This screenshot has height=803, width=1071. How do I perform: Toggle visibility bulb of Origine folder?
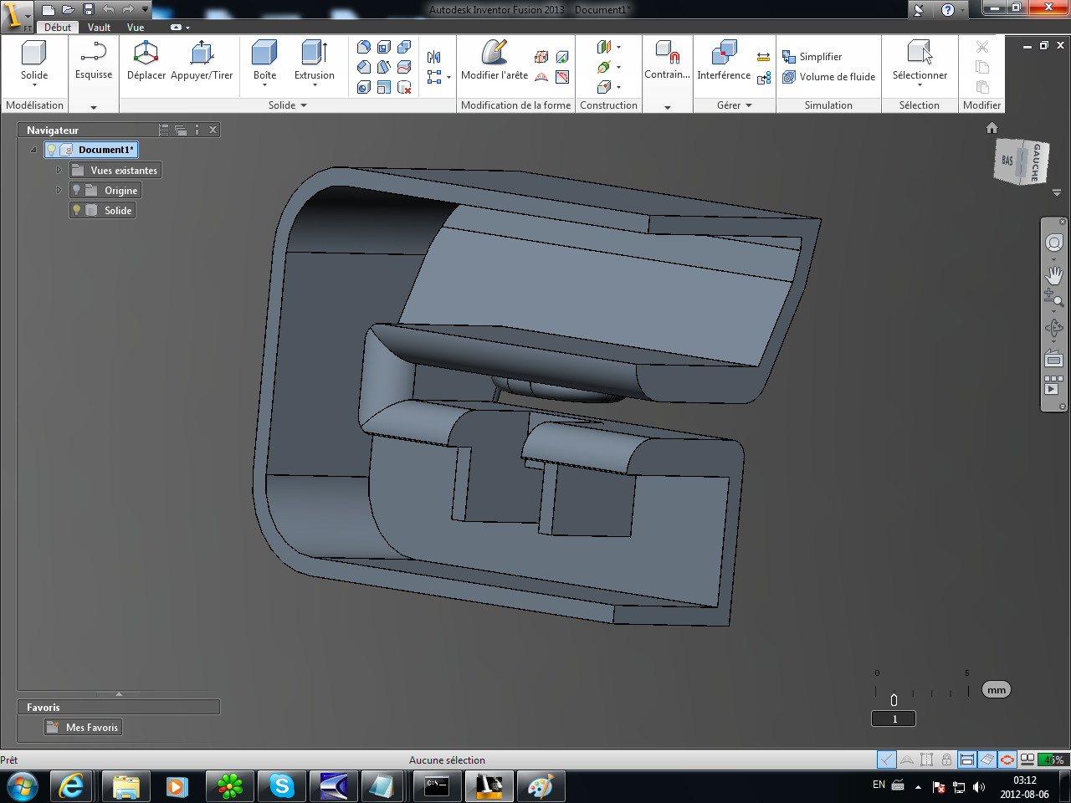(x=76, y=191)
